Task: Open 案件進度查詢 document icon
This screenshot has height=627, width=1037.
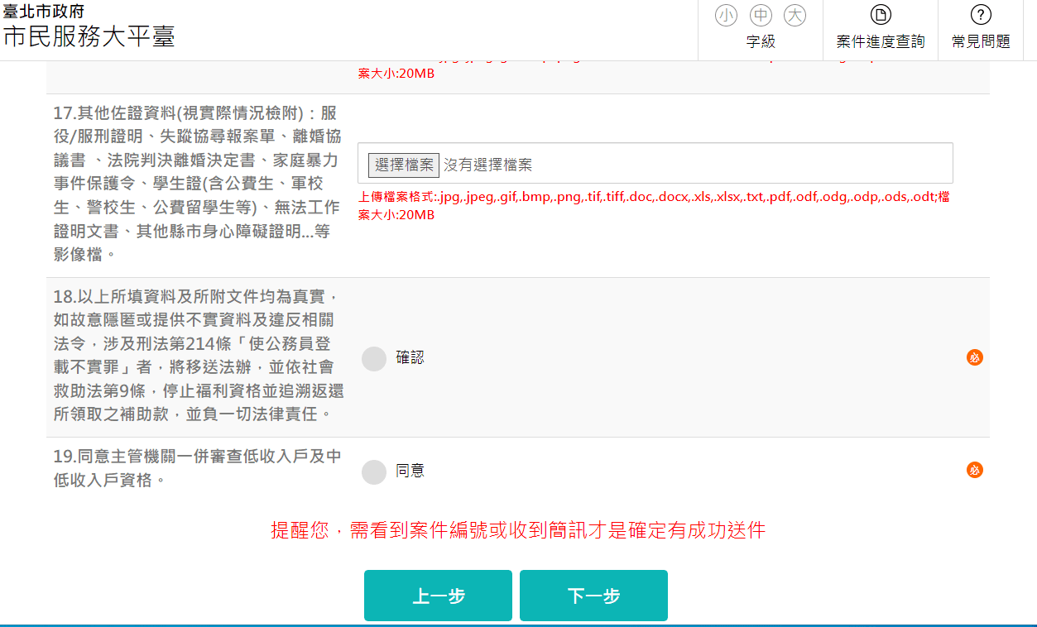Action: click(881, 15)
